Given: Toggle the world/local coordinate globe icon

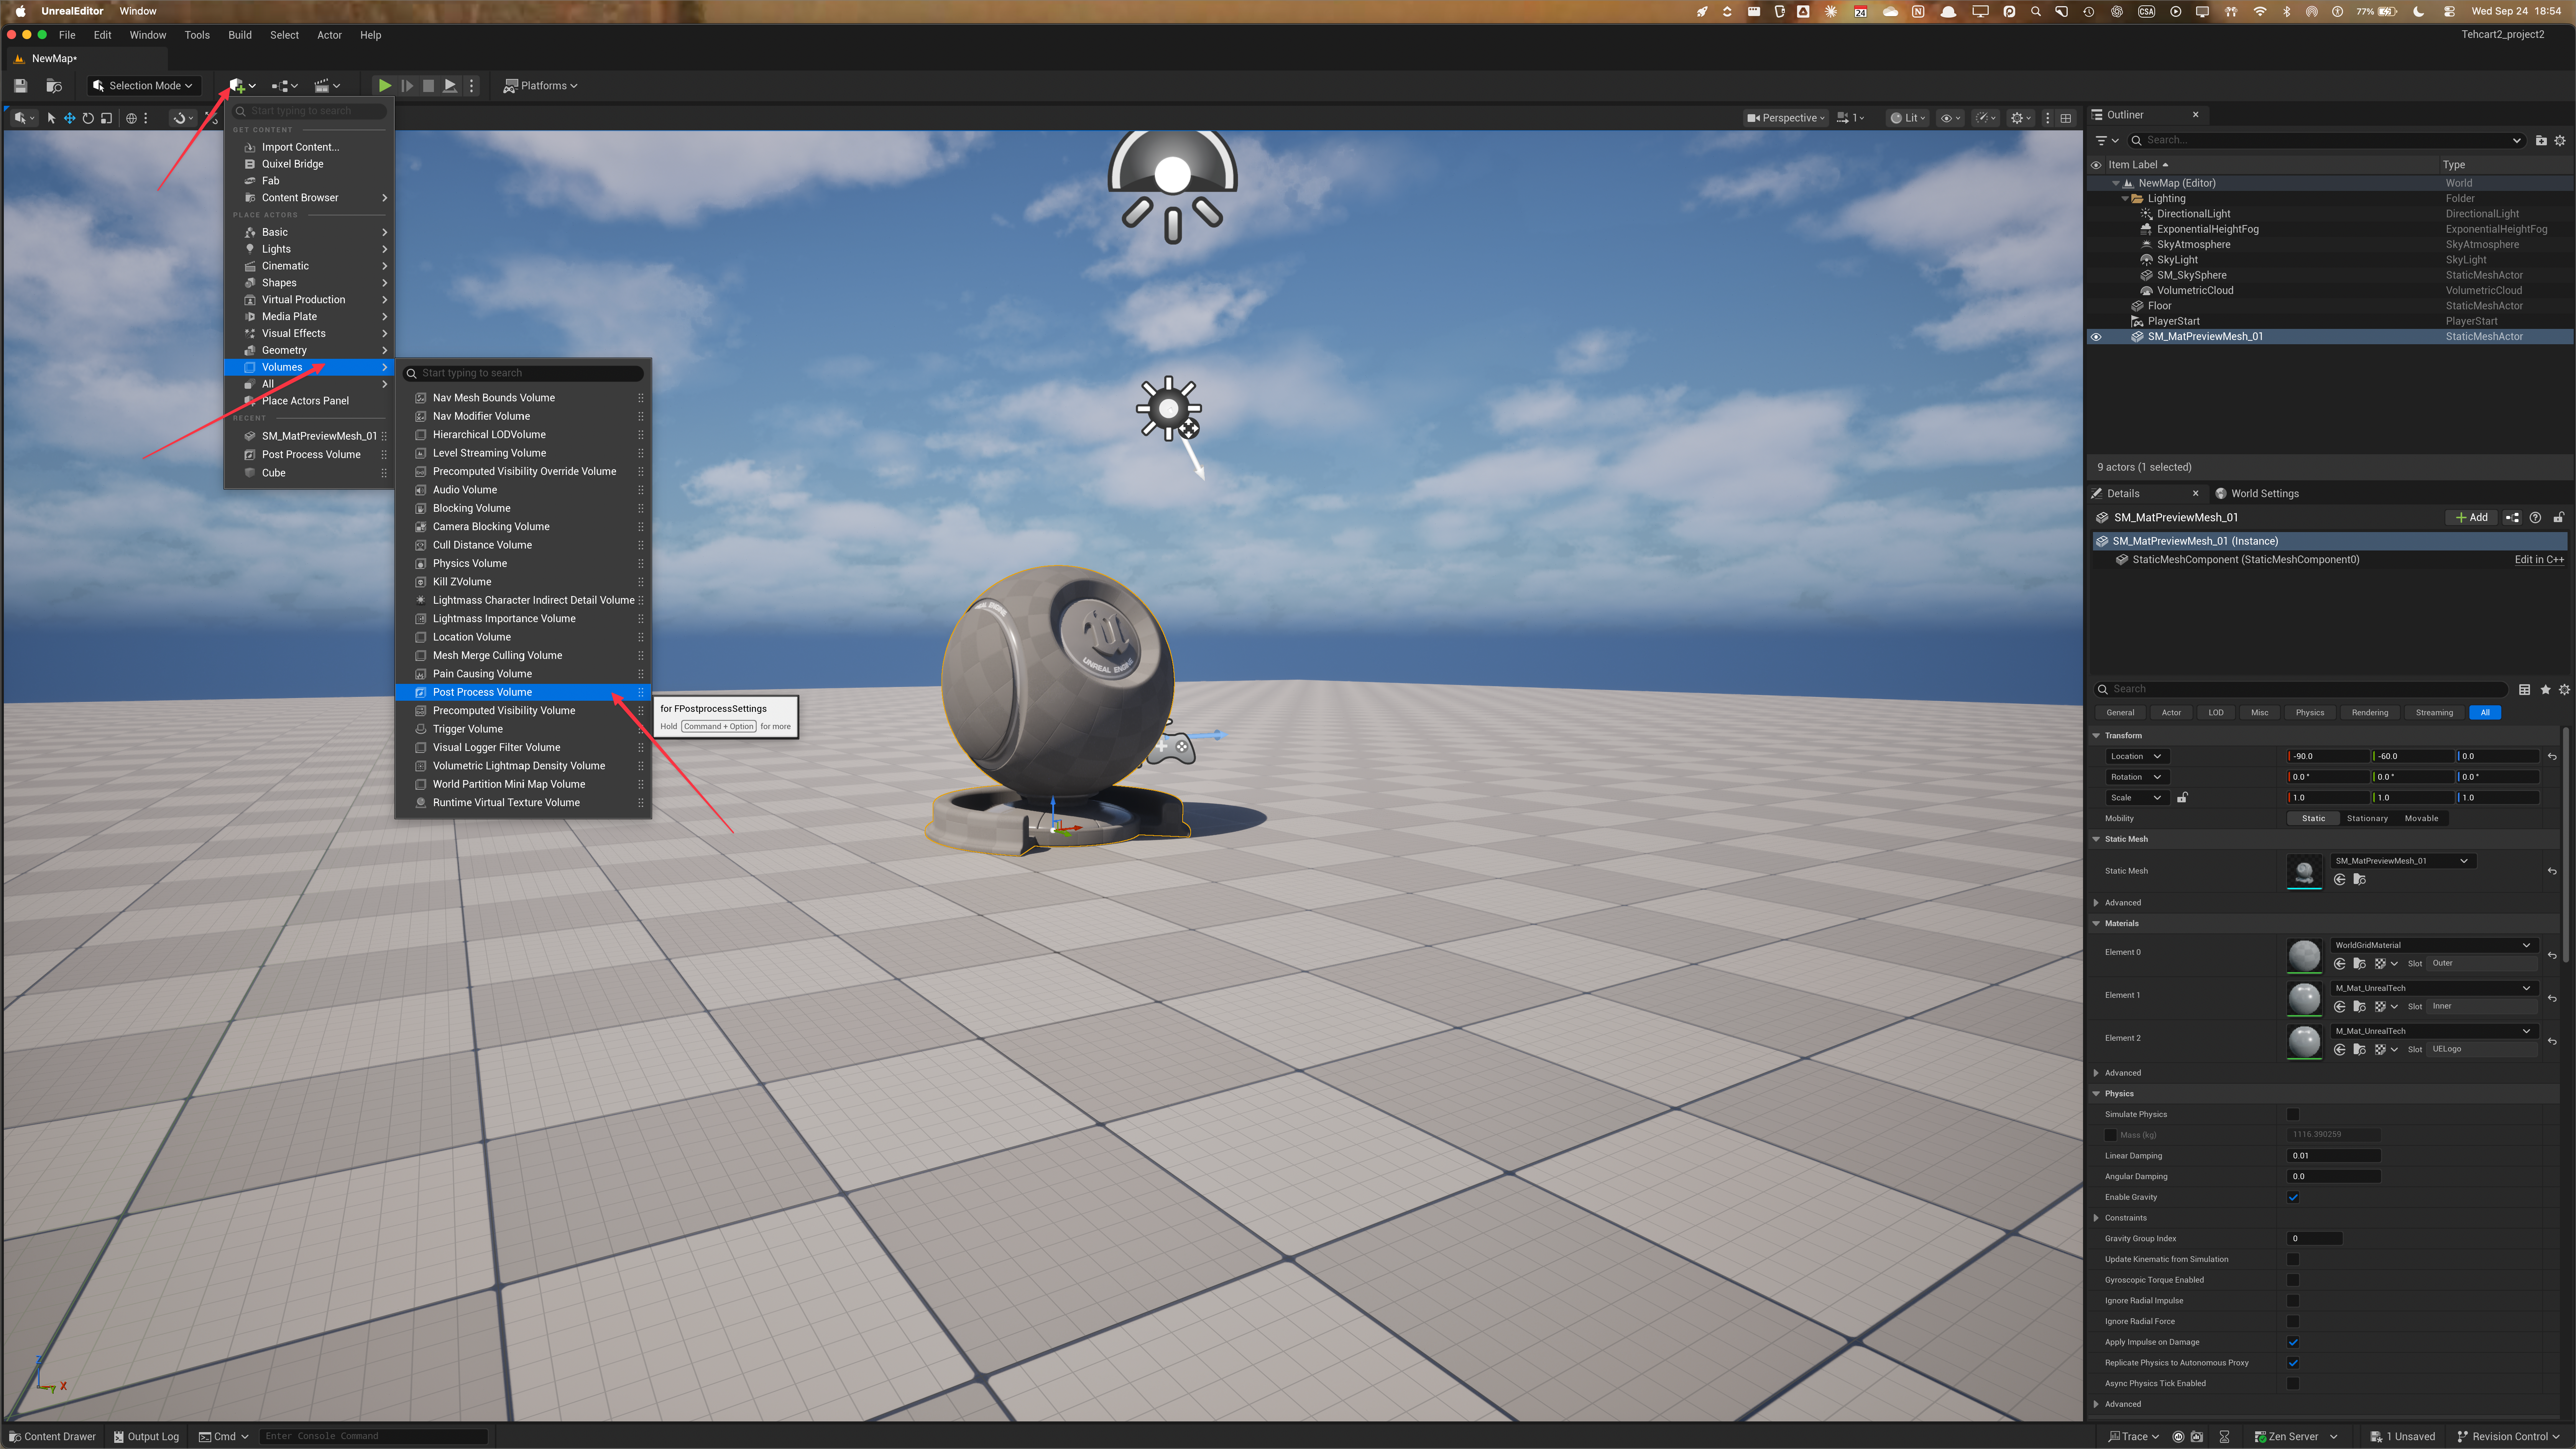Looking at the screenshot, I should pyautogui.click(x=131, y=118).
